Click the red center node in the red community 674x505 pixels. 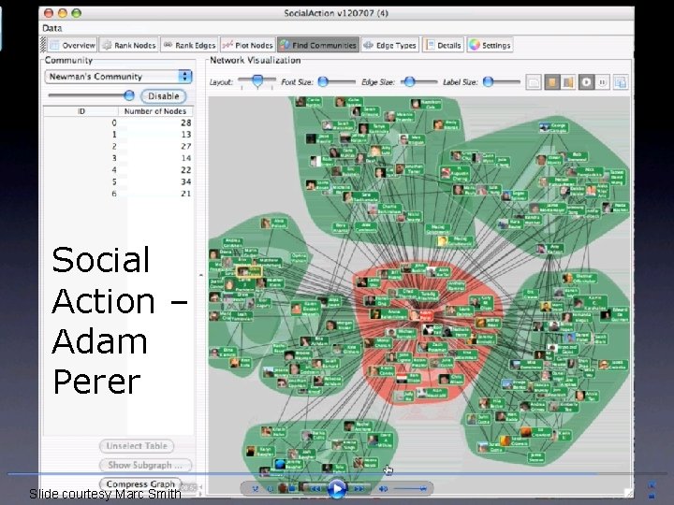[x=421, y=316]
